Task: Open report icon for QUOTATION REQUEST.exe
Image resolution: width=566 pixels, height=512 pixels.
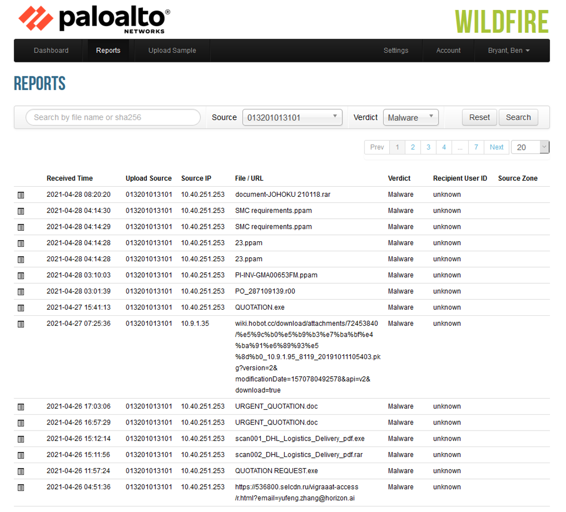Action: click(21, 472)
